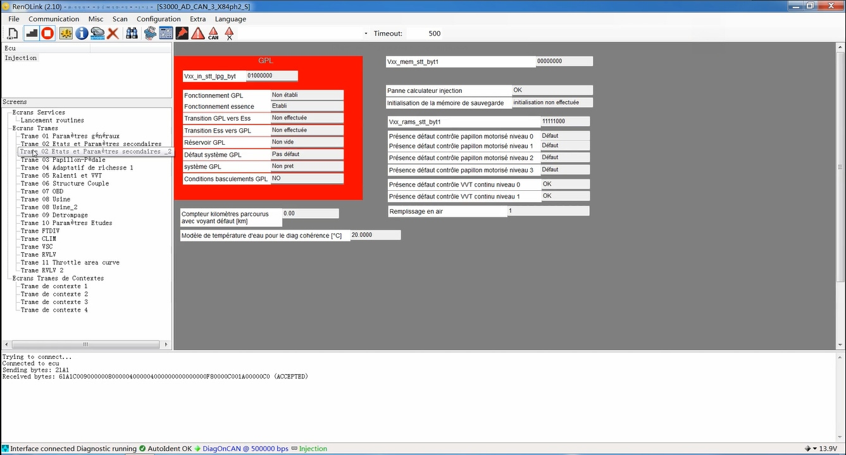846x455 pixels.
Task: Open the Communication menu
Action: 54,19
